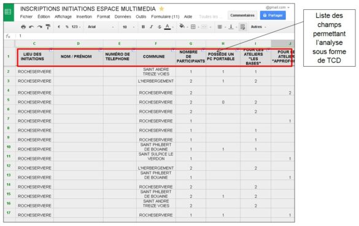The image size is (359, 226).
Task: Star the INSCRIPTIONS INITIATIONS ESPACE MULTIMEDIA document
Action: [x=161, y=9]
